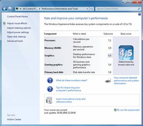
Task: Open Action Center under See also
Action: tap(14, 119)
